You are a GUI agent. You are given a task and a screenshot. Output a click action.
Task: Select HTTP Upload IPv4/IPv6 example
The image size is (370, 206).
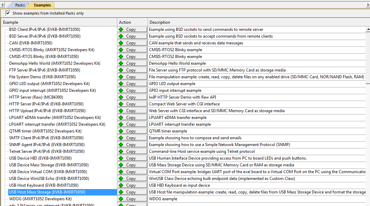coord(47,111)
